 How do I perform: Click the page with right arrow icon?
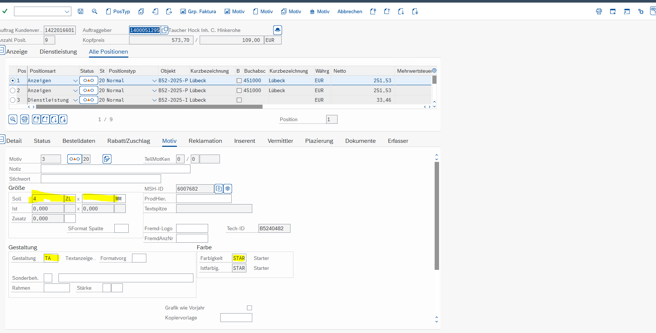pyautogui.click(x=169, y=11)
